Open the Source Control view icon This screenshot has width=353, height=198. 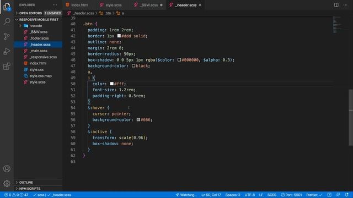pyautogui.click(x=7, y=36)
